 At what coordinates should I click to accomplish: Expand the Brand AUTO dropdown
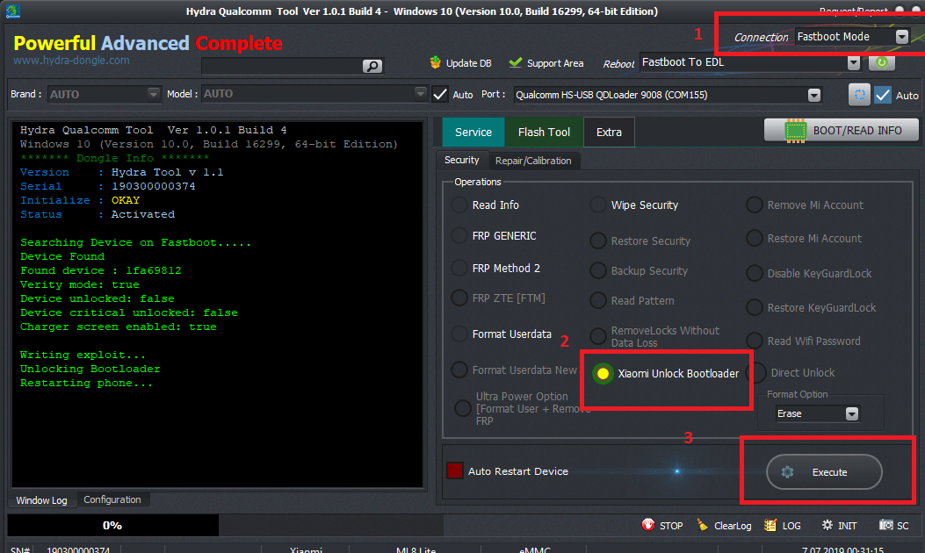coord(154,94)
